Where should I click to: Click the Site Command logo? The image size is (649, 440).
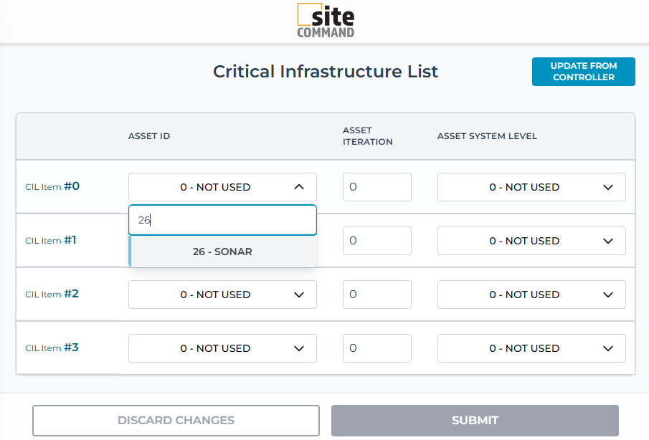[x=325, y=21]
